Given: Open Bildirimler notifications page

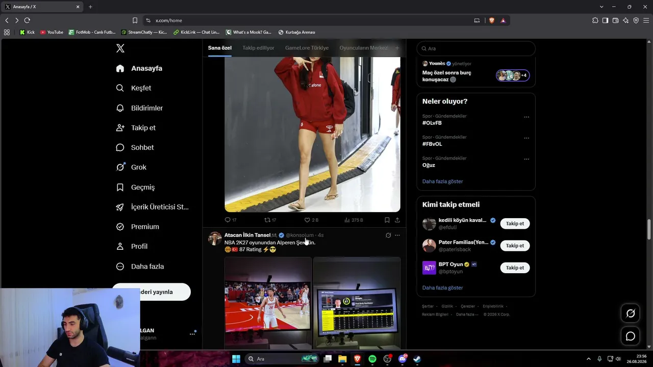Looking at the screenshot, I should (x=140, y=108).
